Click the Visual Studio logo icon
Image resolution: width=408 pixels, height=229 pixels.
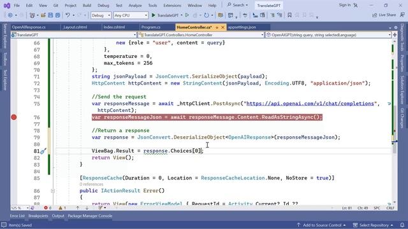pos(7,6)
